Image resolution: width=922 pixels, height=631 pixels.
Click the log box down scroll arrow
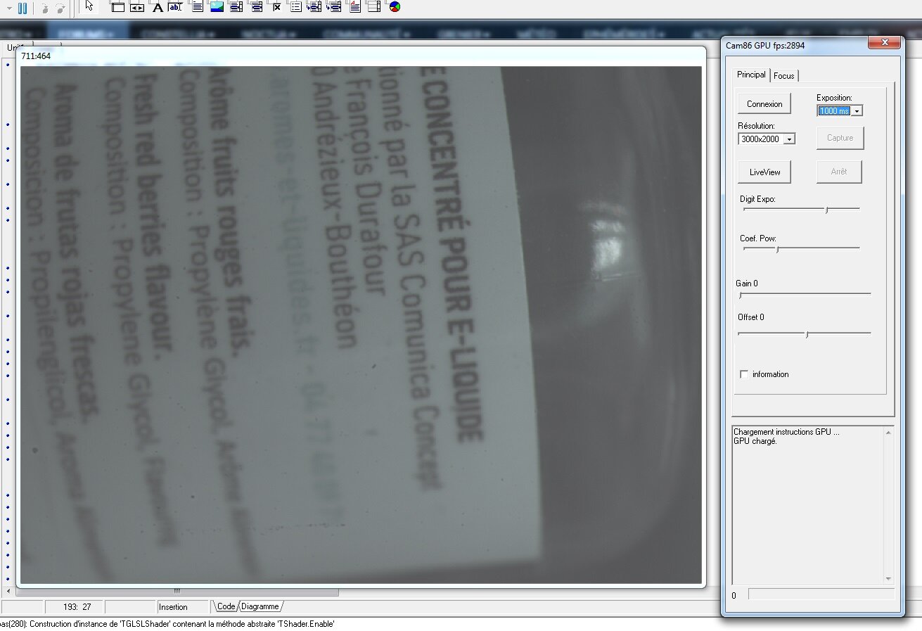888,579
